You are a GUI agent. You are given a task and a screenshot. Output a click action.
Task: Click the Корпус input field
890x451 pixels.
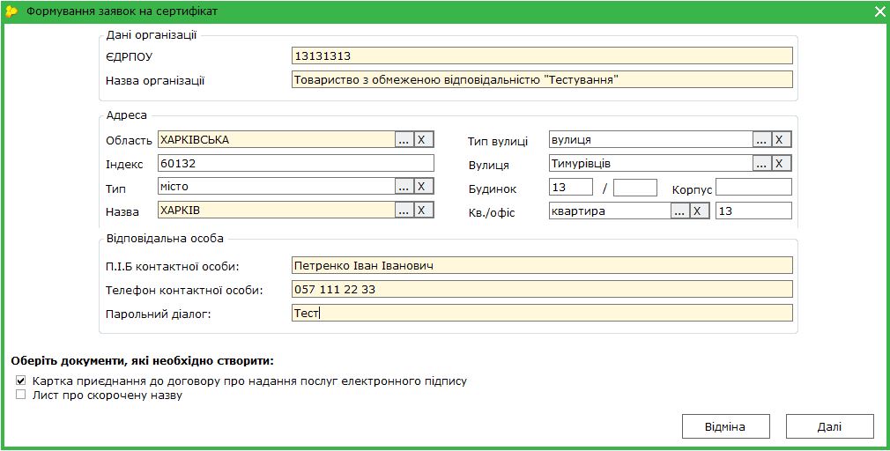(753, 188)
